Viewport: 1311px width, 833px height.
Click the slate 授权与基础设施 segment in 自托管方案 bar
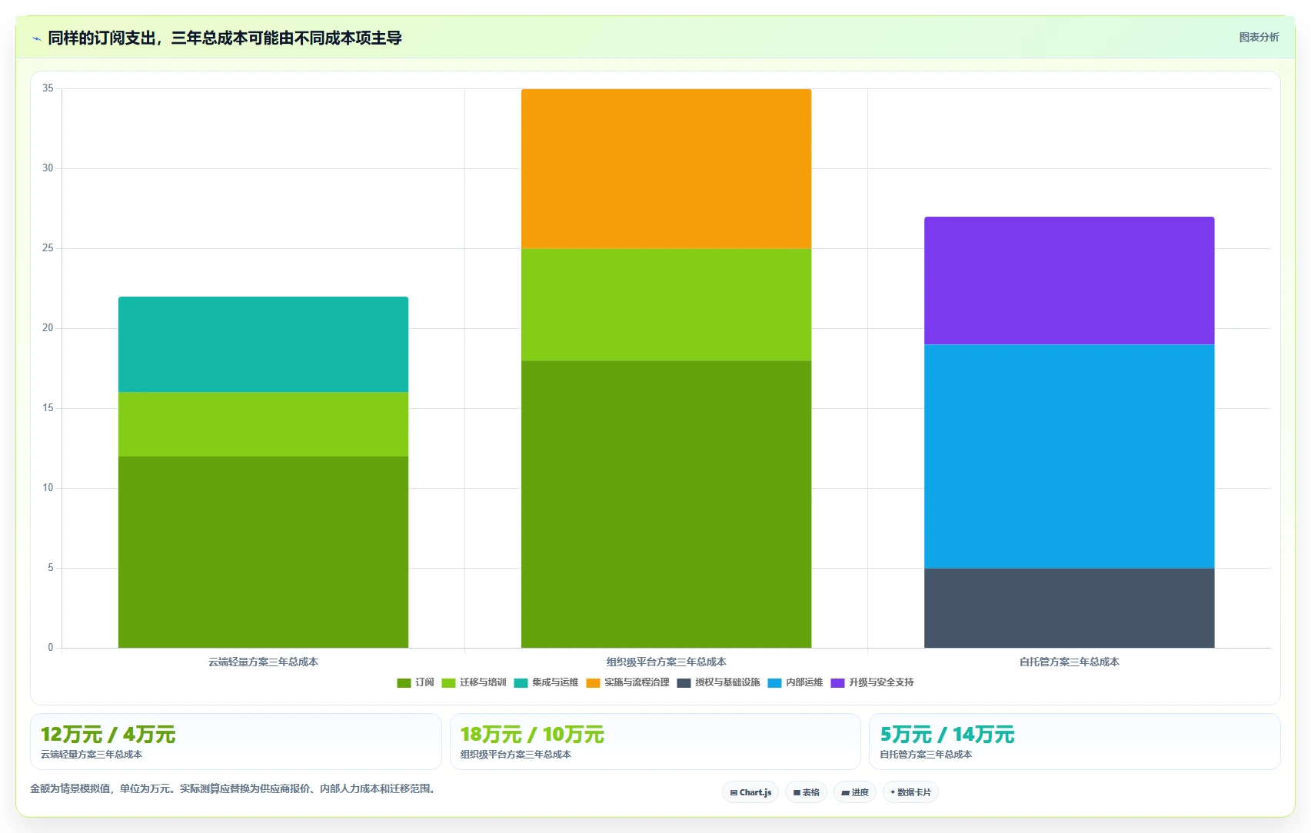pyautogui.click(x=1069, y=608)
